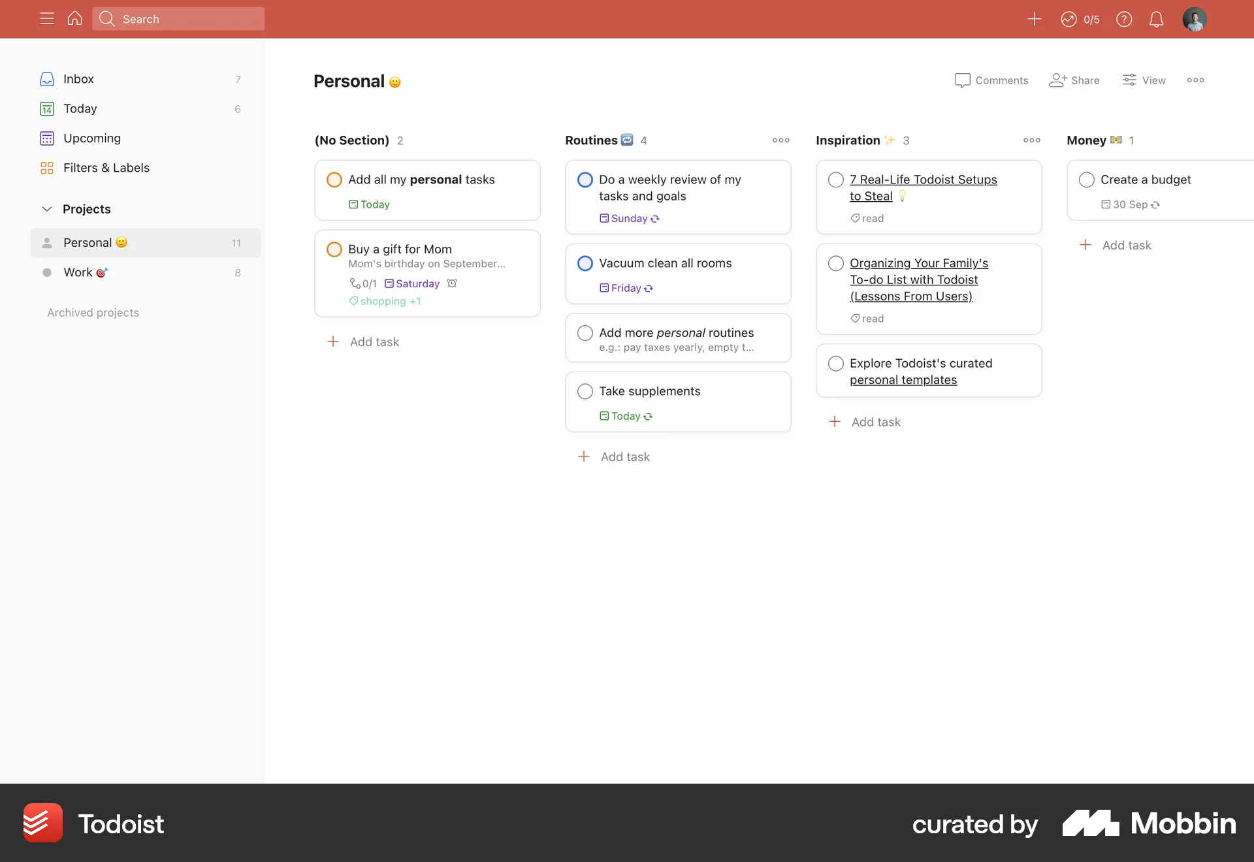Collapse the Projects list
Image resolution: width=1254 pixels, height=862 pixels.
click(x=46, y=209)
